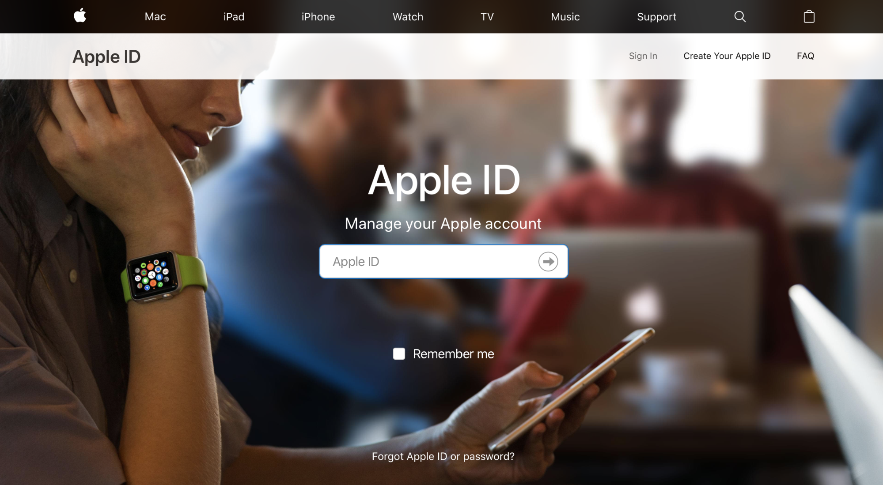Screen dimensions: 883x485
Task: Click Sign In menu option
Action: [x=643, y=56]
